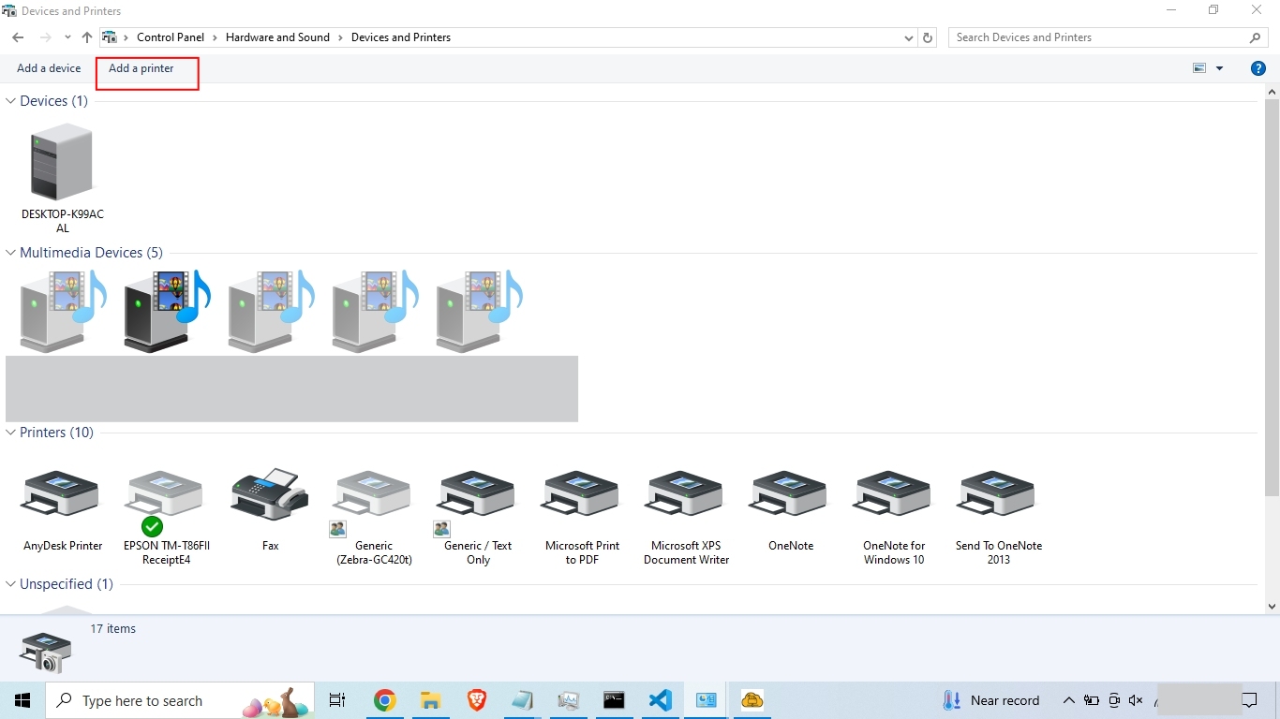Select the black multimedia device icon
1280x719 pixels.
(167, 311)
